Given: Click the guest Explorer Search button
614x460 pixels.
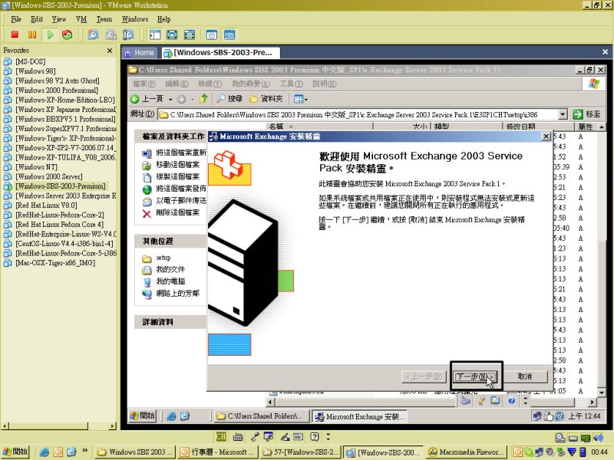Looking at the screenshot, I should (x=229, y=99).
